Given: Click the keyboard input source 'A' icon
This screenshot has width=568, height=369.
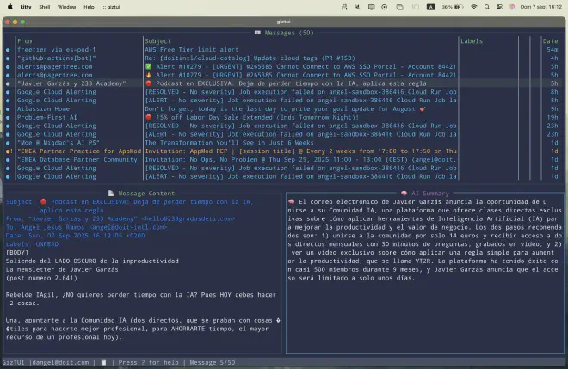Looking at the screenshot, I should click(x=430, y=7).
